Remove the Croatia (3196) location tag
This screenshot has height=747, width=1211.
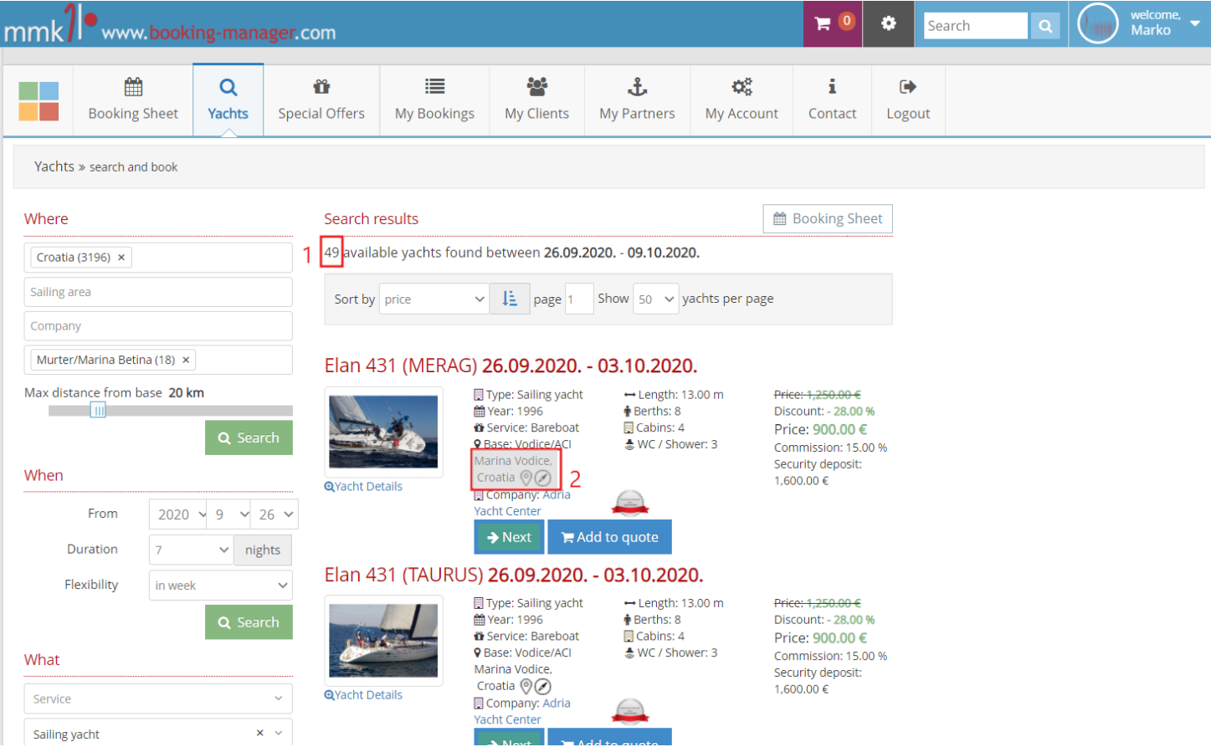pos(121,258)
